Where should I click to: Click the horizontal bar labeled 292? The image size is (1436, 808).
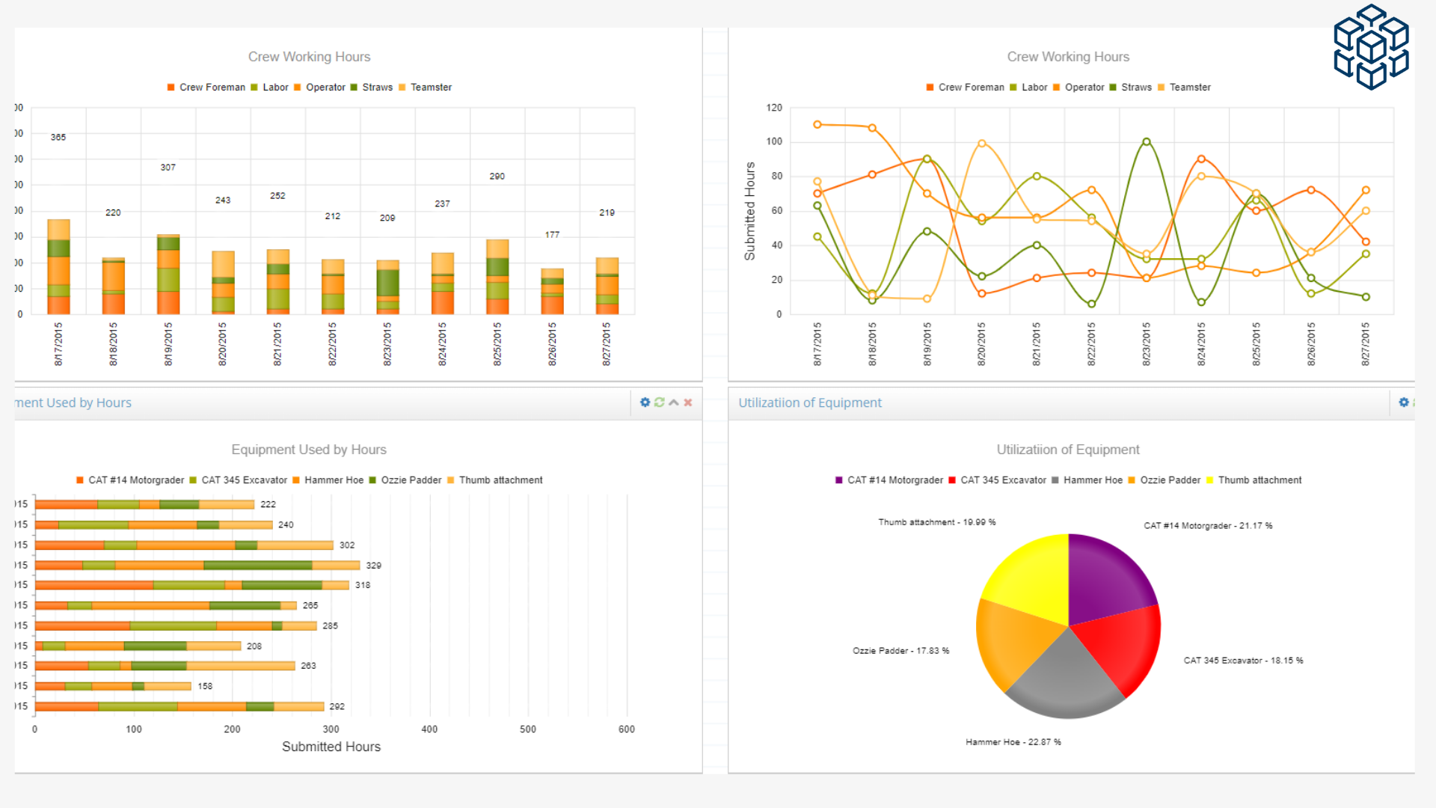pyautogui.click(x=179, y=706)
